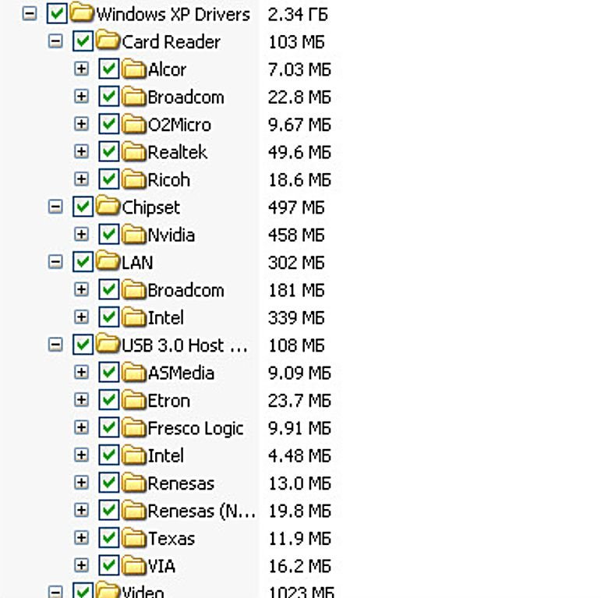This screenshot has height=598, width=601.
Task: Click the 2.34 ГБ total size value
Action: (298, 14)
